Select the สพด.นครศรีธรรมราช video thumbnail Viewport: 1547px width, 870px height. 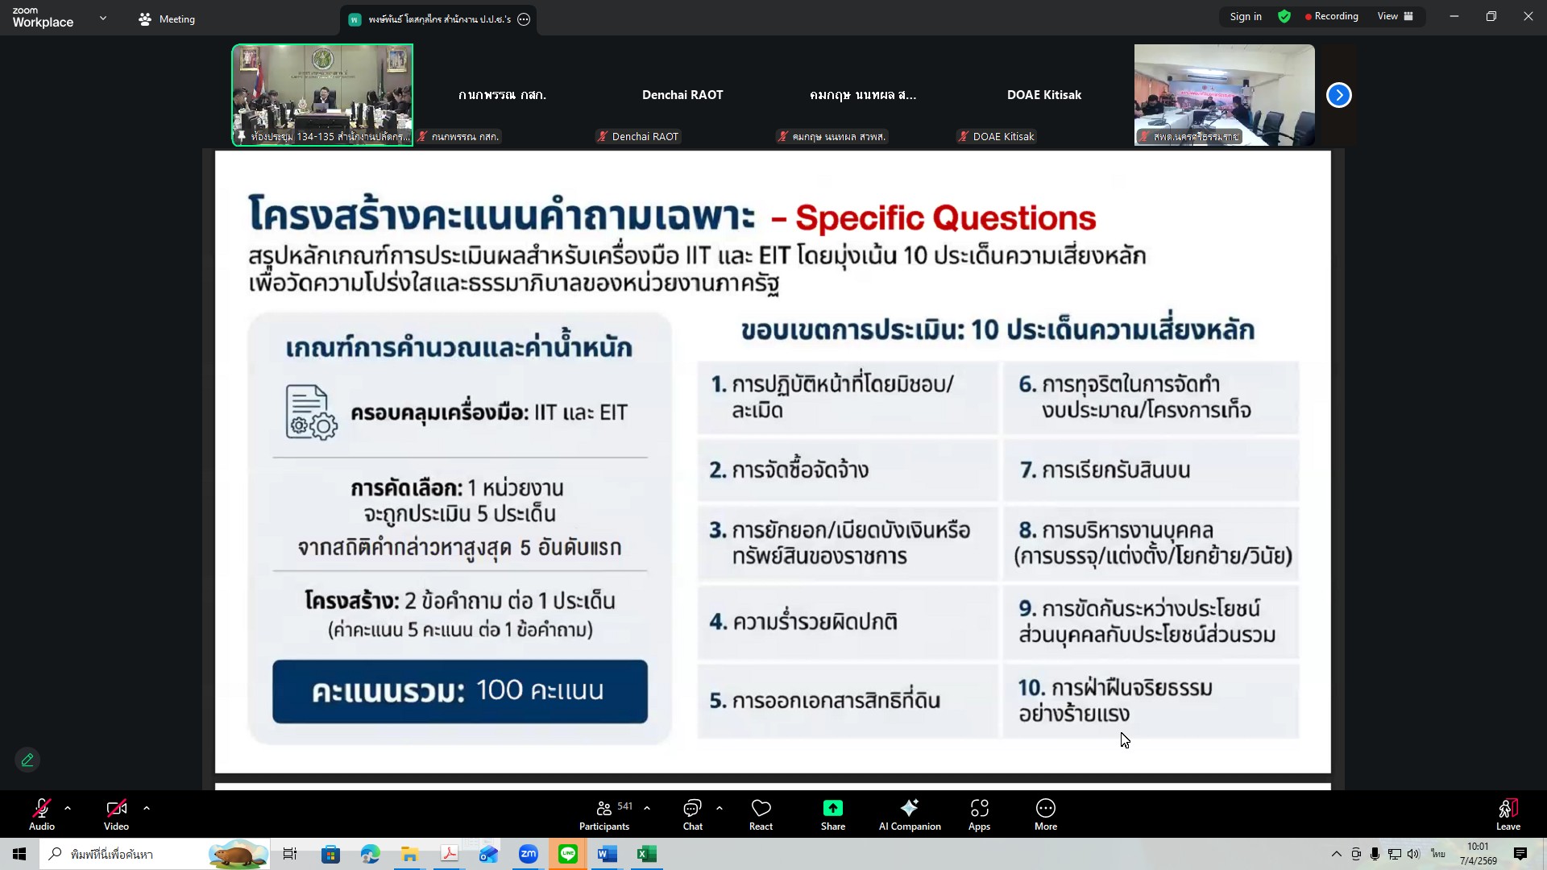click(x=1223, y=94)
